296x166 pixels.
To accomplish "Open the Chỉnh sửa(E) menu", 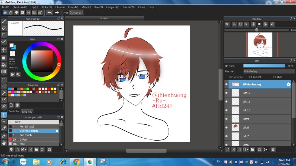I will (x=20, y=7).
